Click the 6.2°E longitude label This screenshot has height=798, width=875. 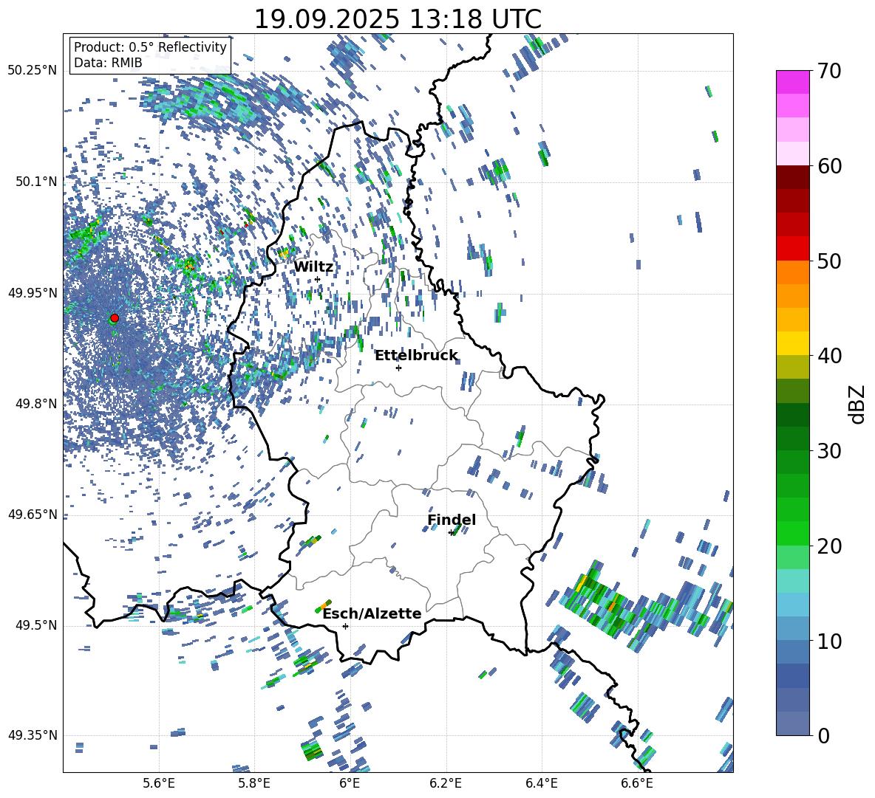click(446, 783)
